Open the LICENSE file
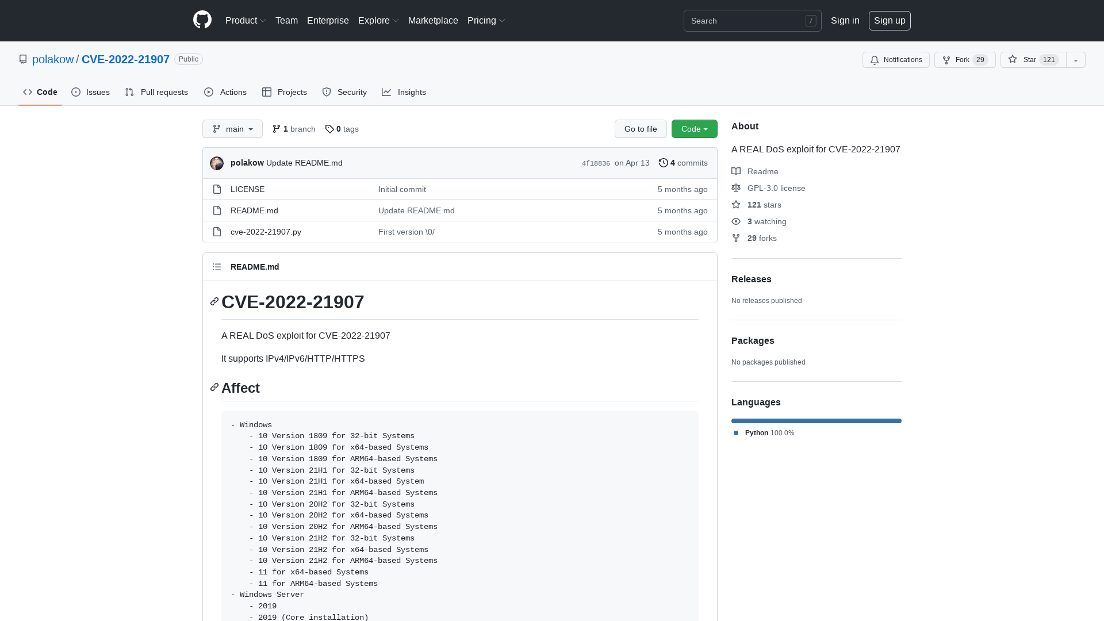Image resolution: width=1104 pixels, height=621 pixels. click(x=247, y=189)
